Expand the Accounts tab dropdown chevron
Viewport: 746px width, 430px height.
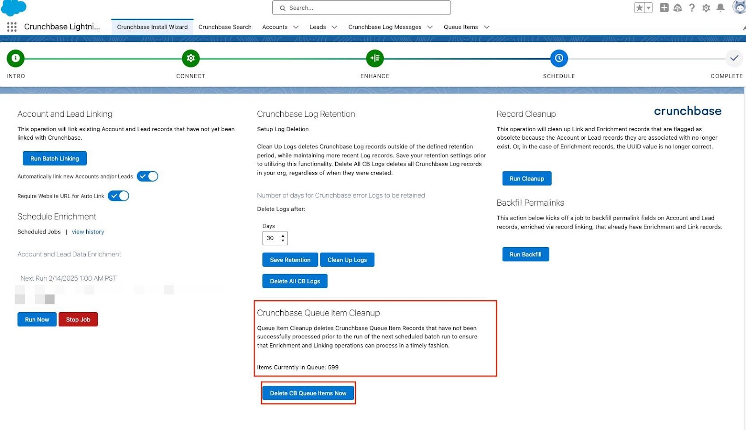point(296,27)
